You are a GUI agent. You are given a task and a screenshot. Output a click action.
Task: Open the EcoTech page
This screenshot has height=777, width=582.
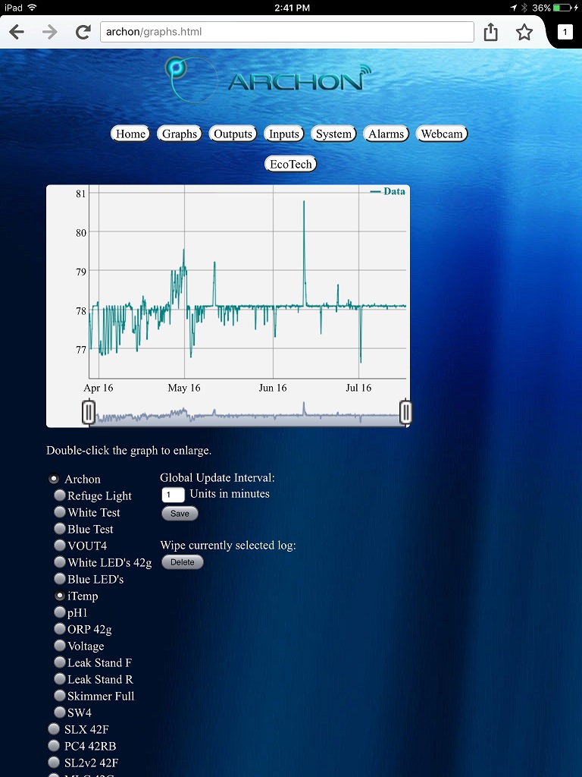coord(291,164)
